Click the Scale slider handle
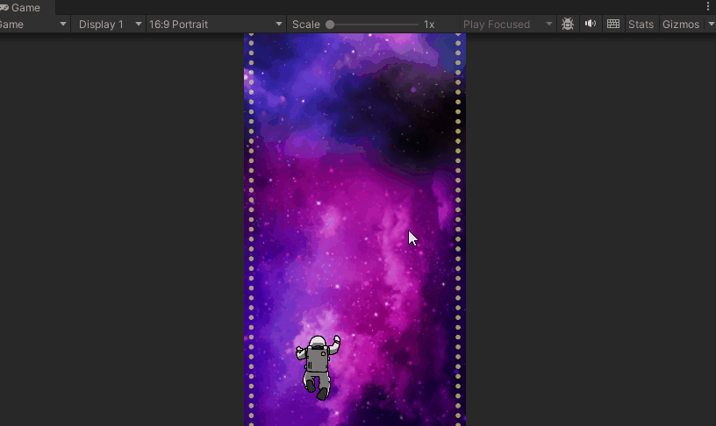 tap(330, 25)
